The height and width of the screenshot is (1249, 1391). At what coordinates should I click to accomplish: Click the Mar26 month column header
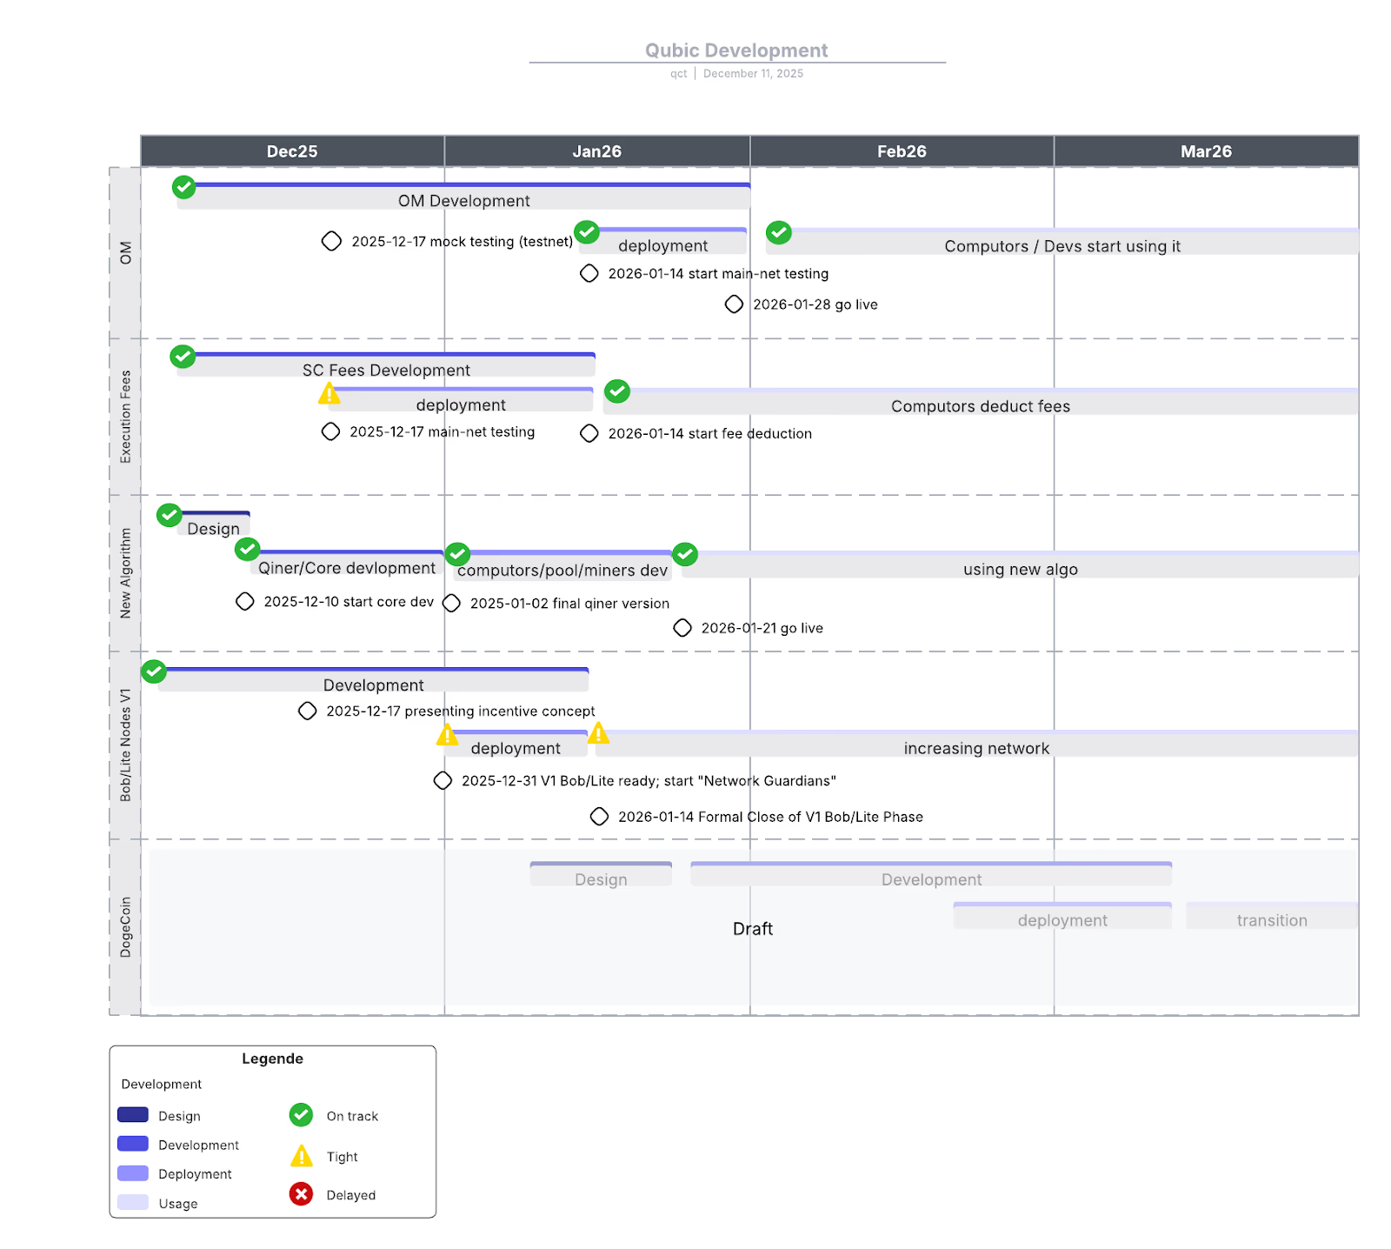(x=1206, y=151)
